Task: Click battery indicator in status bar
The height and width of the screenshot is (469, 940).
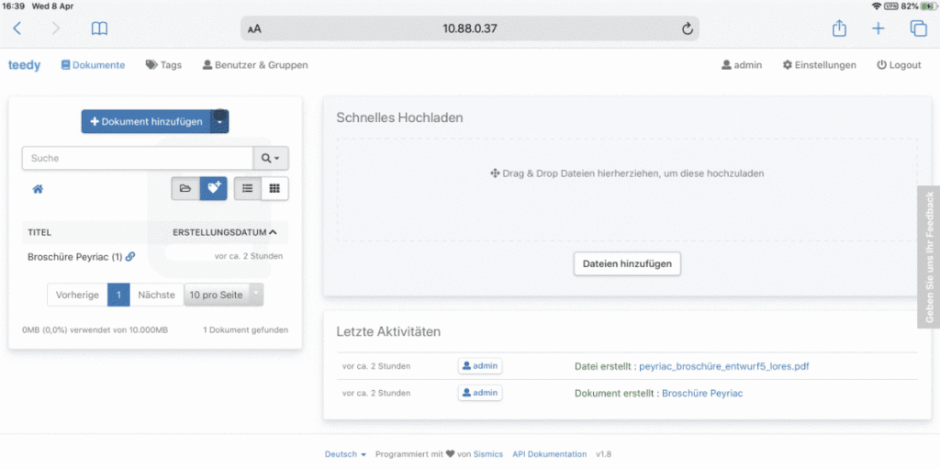Action: pos(929,6)
